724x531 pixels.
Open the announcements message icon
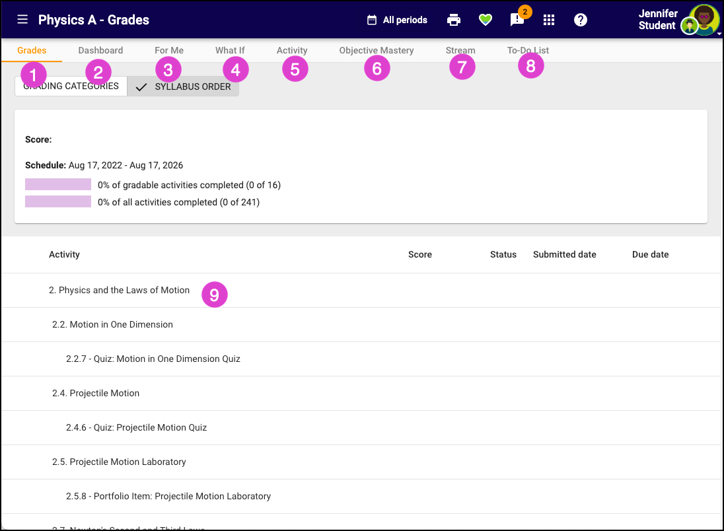[x=517, y=20]
